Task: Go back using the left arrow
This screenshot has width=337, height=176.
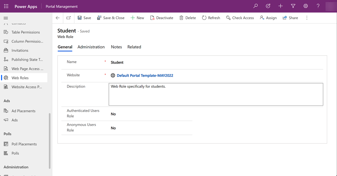Action: (x=58, y=18)
